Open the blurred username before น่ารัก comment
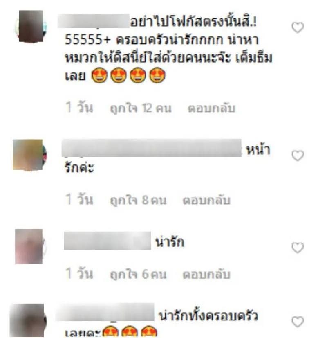The height and width of the screenshot is (338, 327). click(x=108, y=241)
